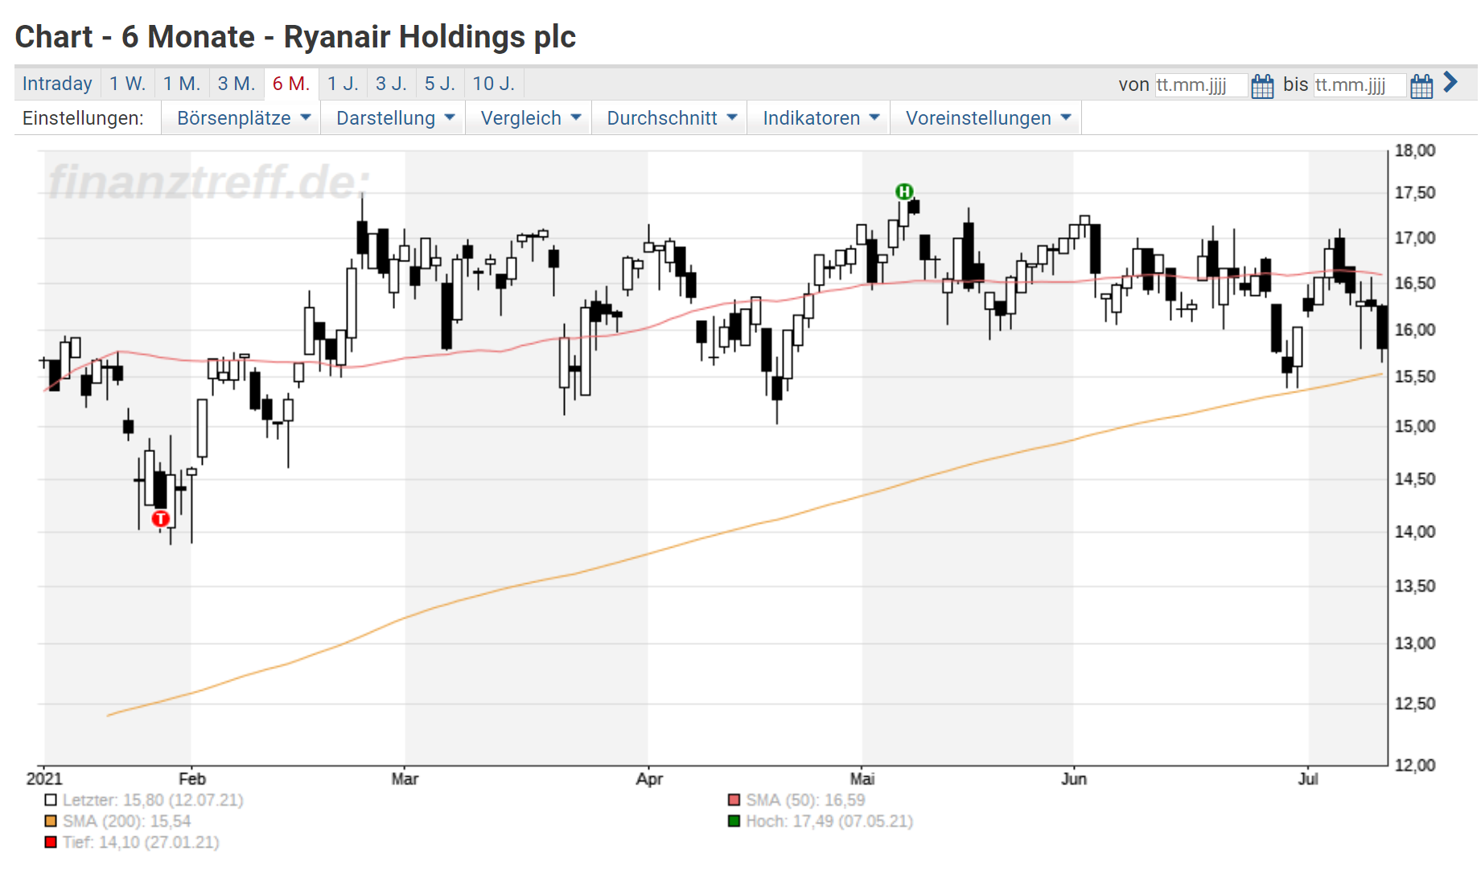Click the chart title 'Ryanair Holdings plc'
This screenshot has width=1481, height=871.
(430, 37)
